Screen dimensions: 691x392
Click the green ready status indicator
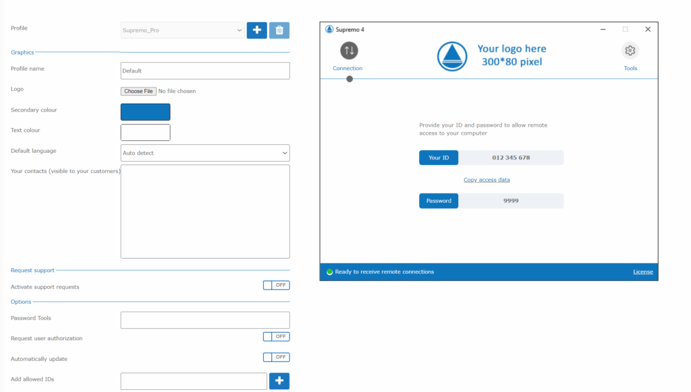(329, 272)
